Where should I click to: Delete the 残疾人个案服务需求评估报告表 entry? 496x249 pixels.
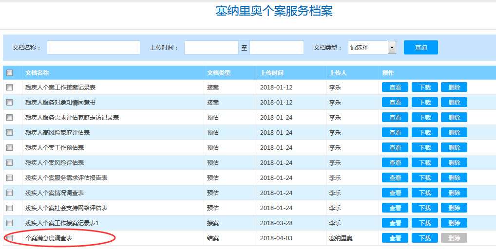(x=454, y=178)
